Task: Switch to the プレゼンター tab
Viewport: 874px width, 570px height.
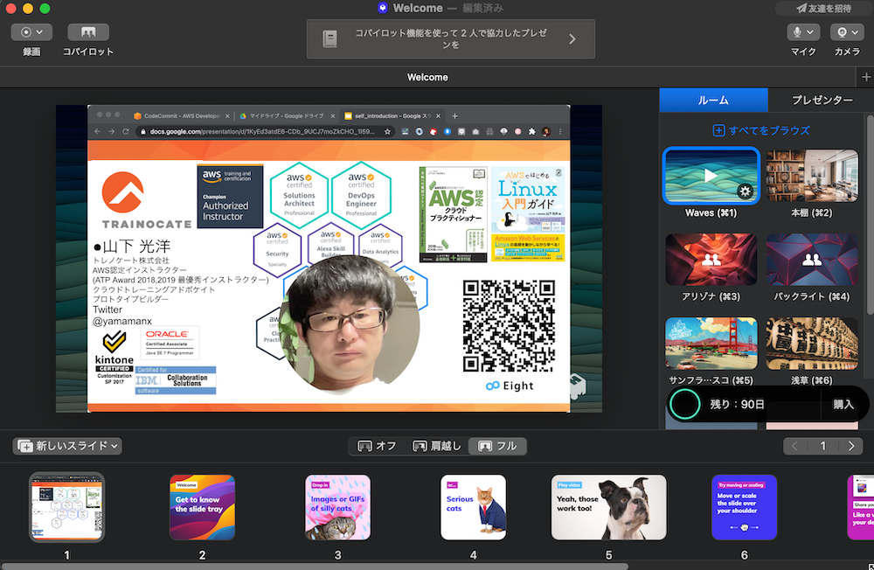Action: pos(822,100)
